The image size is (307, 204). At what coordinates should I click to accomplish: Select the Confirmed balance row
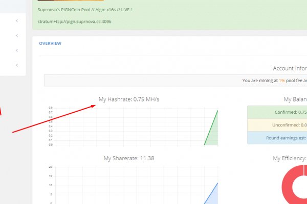277,113
